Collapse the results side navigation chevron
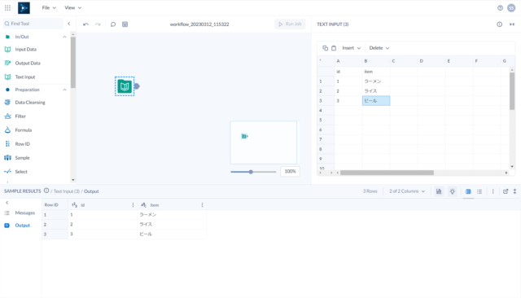 7,203
